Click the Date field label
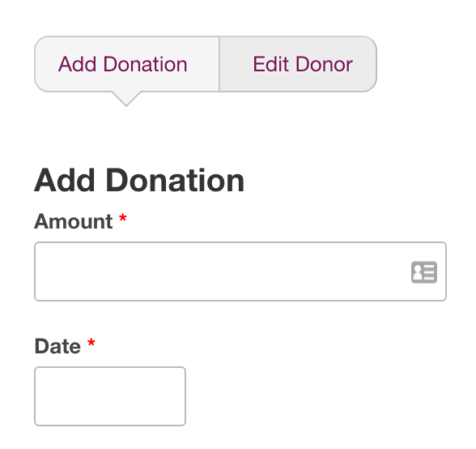Screen dimensions: 476x449 pyautogui.click(x=57, y=346)
